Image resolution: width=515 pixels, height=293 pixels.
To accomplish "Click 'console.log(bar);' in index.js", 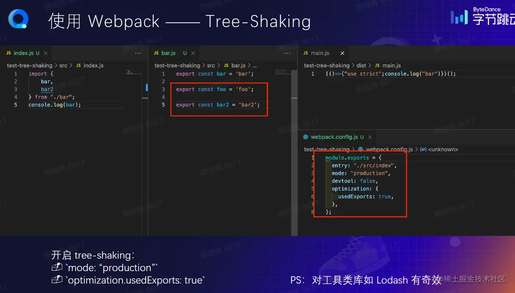I will 55,105.
